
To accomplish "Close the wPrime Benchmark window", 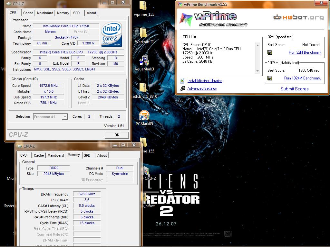I will click(321, 3).
